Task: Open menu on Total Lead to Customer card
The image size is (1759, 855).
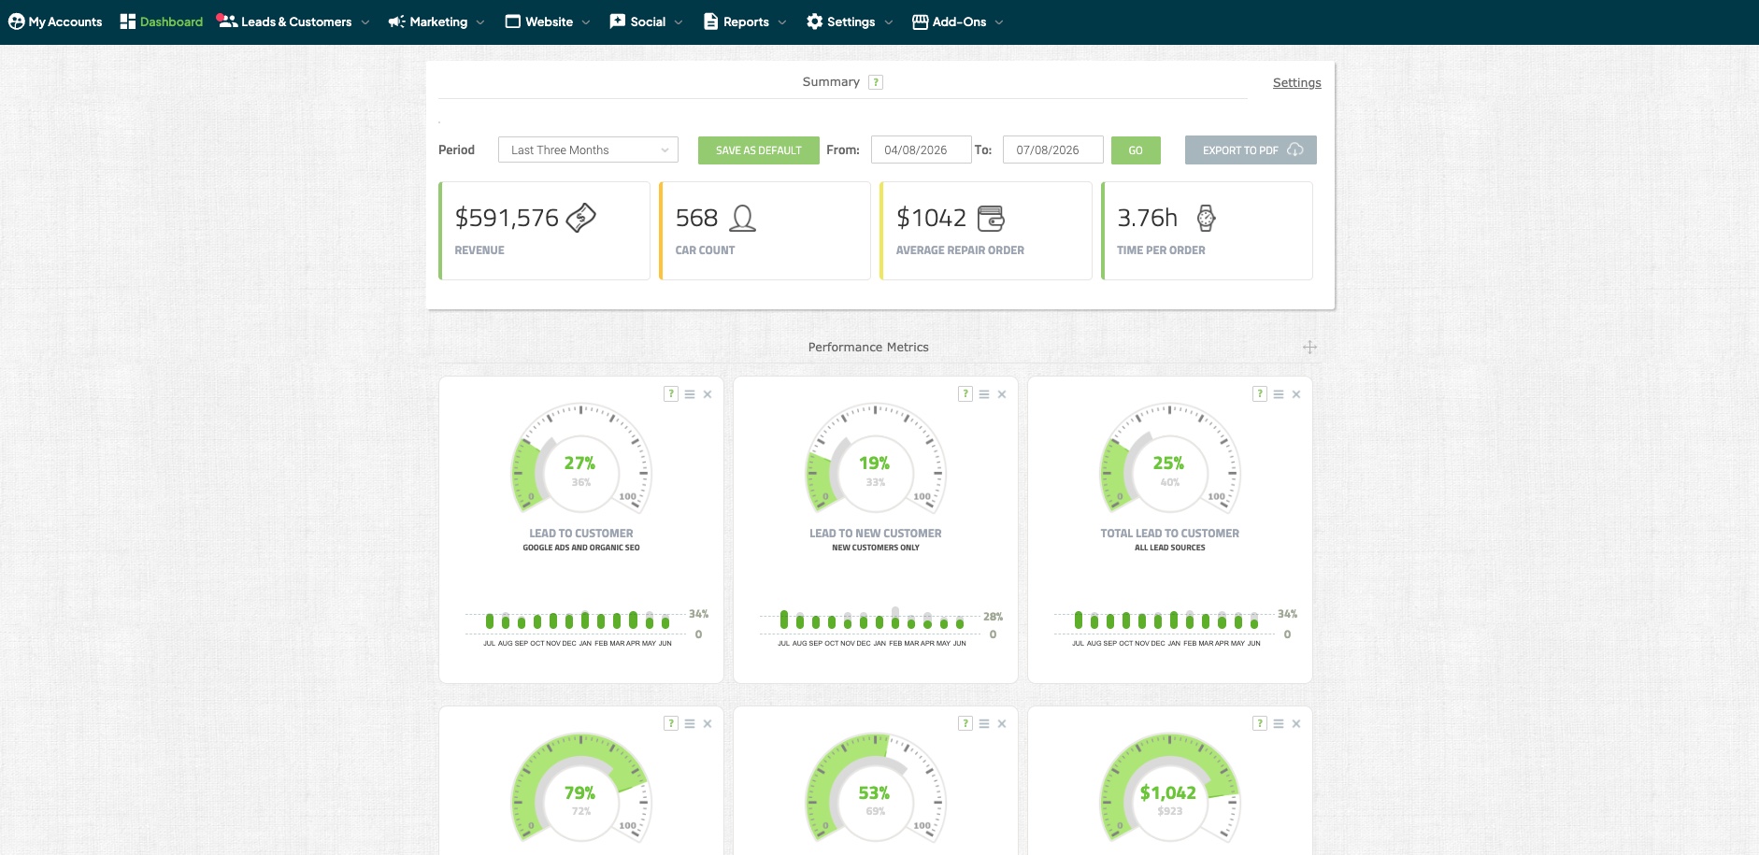Action: pos(1279,394)
